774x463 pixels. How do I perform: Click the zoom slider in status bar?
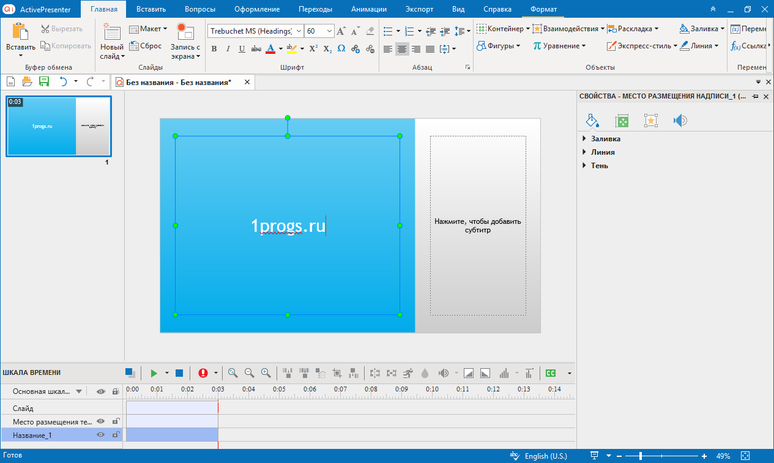641,456
